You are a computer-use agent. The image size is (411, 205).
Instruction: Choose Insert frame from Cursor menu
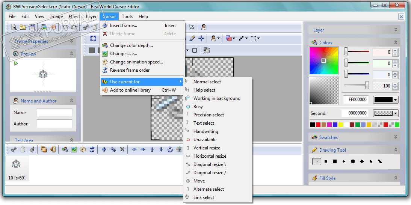pos(142,26)
